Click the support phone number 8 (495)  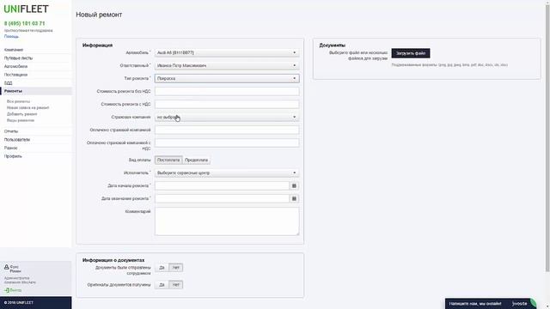coord(25,23)
